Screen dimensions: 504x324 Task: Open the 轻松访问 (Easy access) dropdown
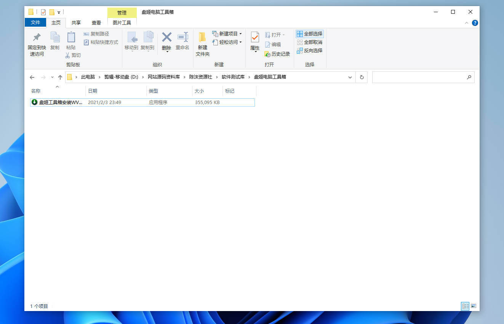(x=240, y=42)
